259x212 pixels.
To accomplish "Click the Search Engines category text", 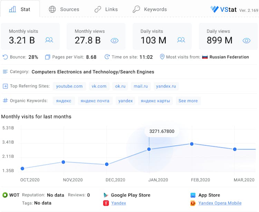I will tap(137, 72).
